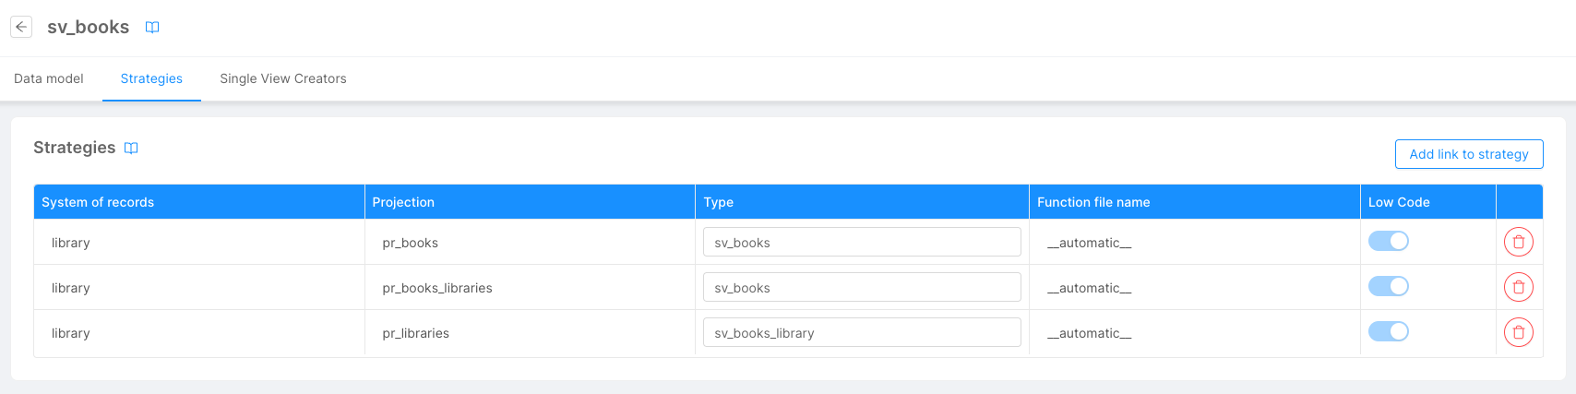Select the Strategies tab
Image resolution: width=1576 pixels, height=394 pixels.
(151, 78)
